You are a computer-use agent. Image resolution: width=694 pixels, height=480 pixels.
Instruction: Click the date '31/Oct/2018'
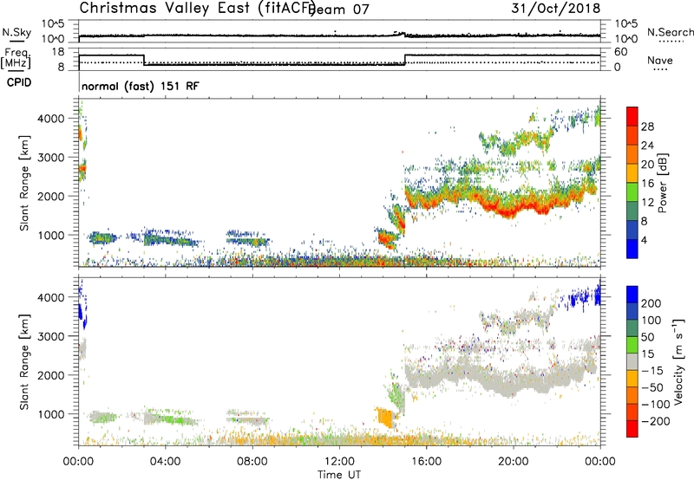(x=556, y=9)
